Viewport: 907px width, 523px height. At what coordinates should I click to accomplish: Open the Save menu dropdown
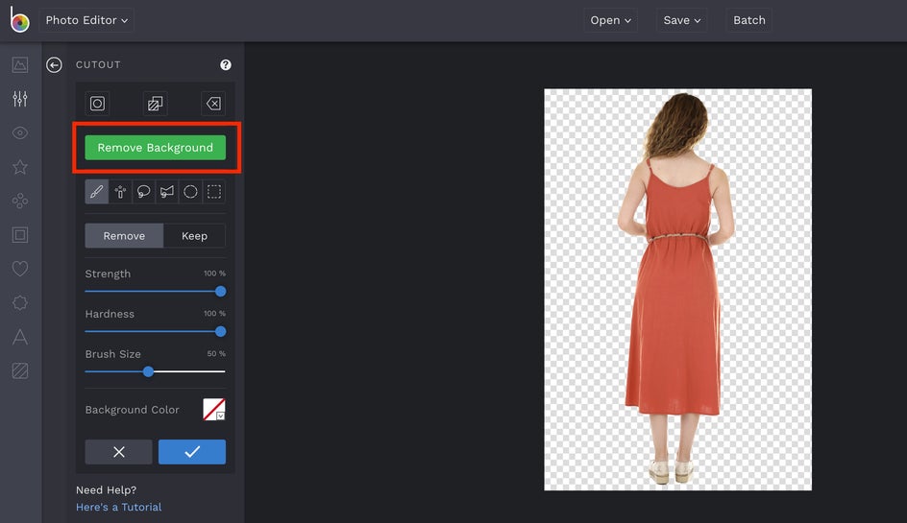pyautogui.click(x=681, y=20)
